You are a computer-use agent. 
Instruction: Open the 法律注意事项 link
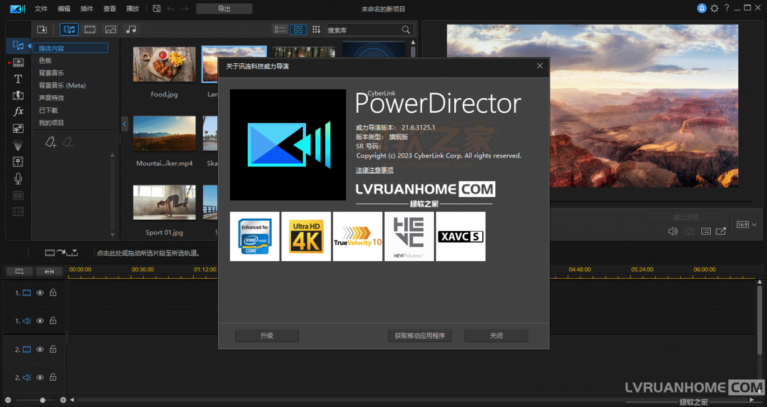point(375,170)
